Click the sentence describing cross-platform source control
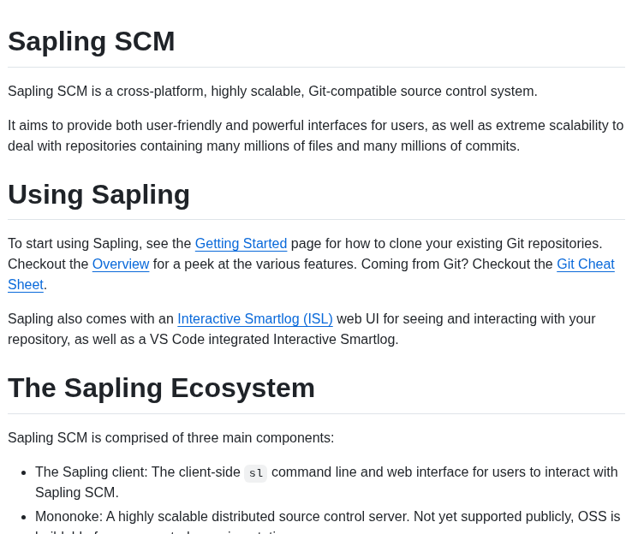The height and width of the screenshot is (534, 632). [x=272, y=92]
